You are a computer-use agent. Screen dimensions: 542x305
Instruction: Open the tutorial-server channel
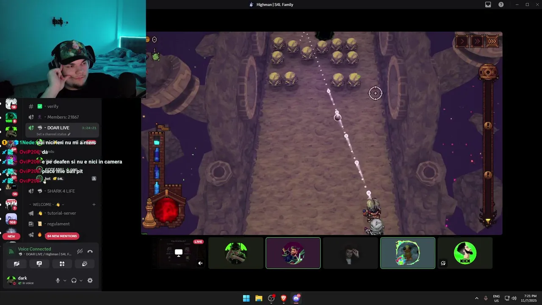pyautogui.click(x=61, y=213)
